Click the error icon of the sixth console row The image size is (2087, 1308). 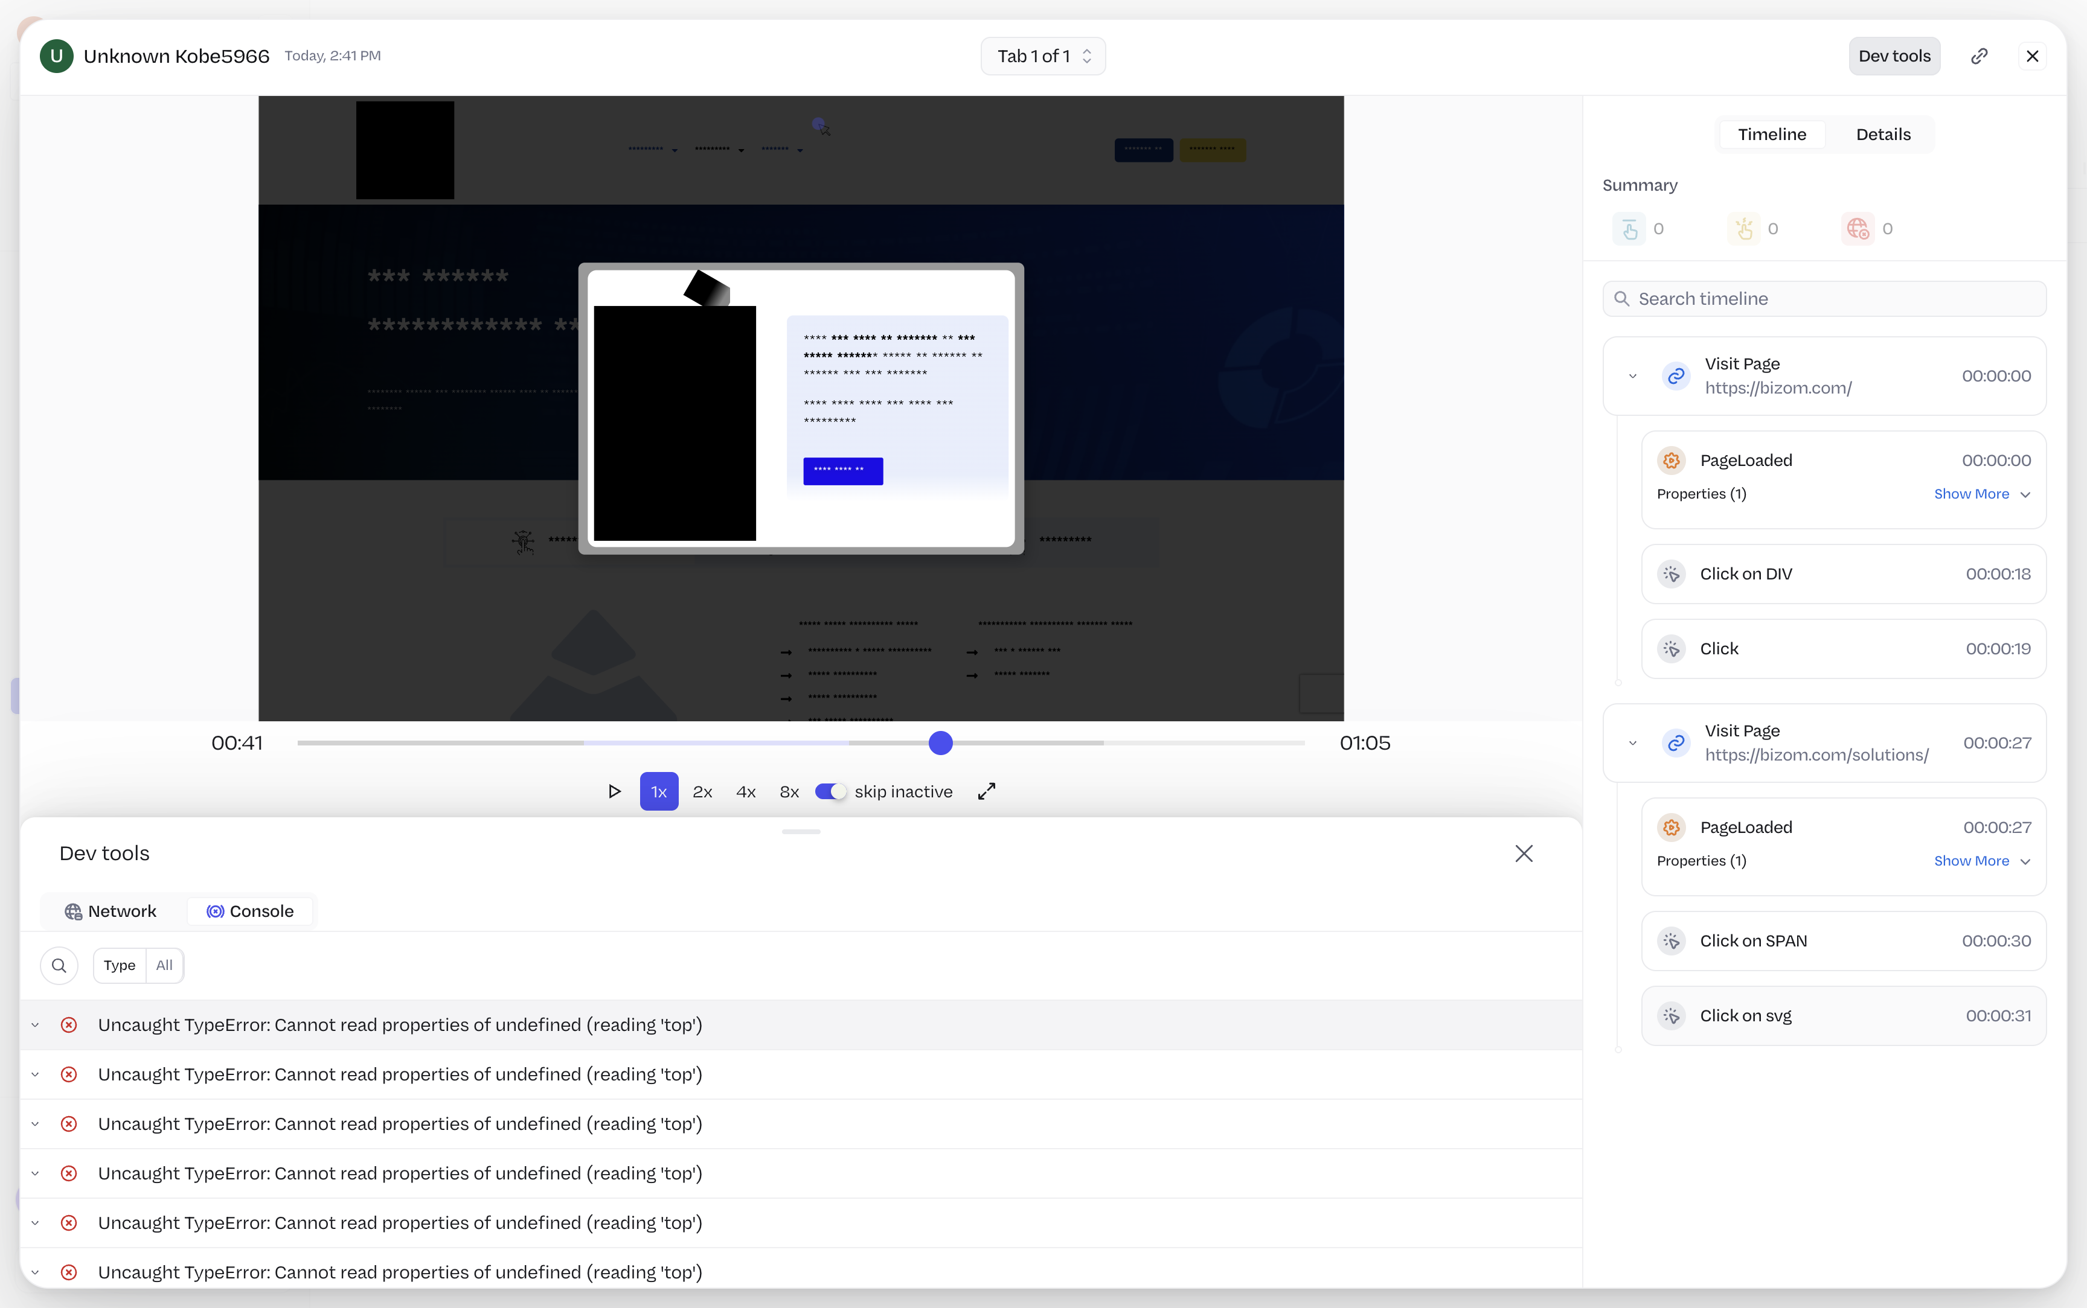(x=69, y=1272)
